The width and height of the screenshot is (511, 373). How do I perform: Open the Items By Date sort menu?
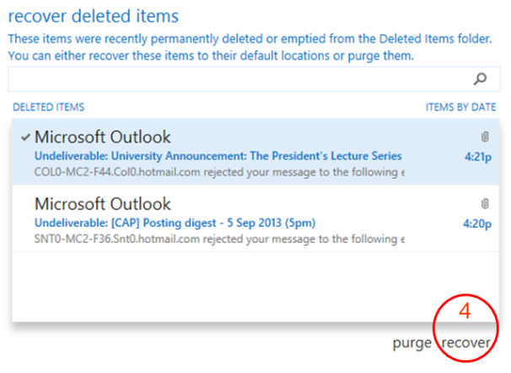[461, 107]
